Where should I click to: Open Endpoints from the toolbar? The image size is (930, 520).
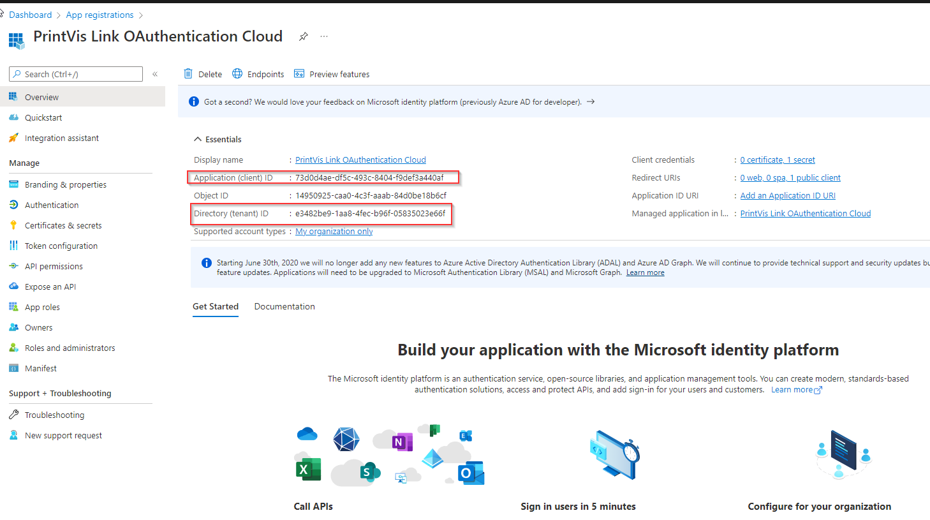tap(258, 74)
